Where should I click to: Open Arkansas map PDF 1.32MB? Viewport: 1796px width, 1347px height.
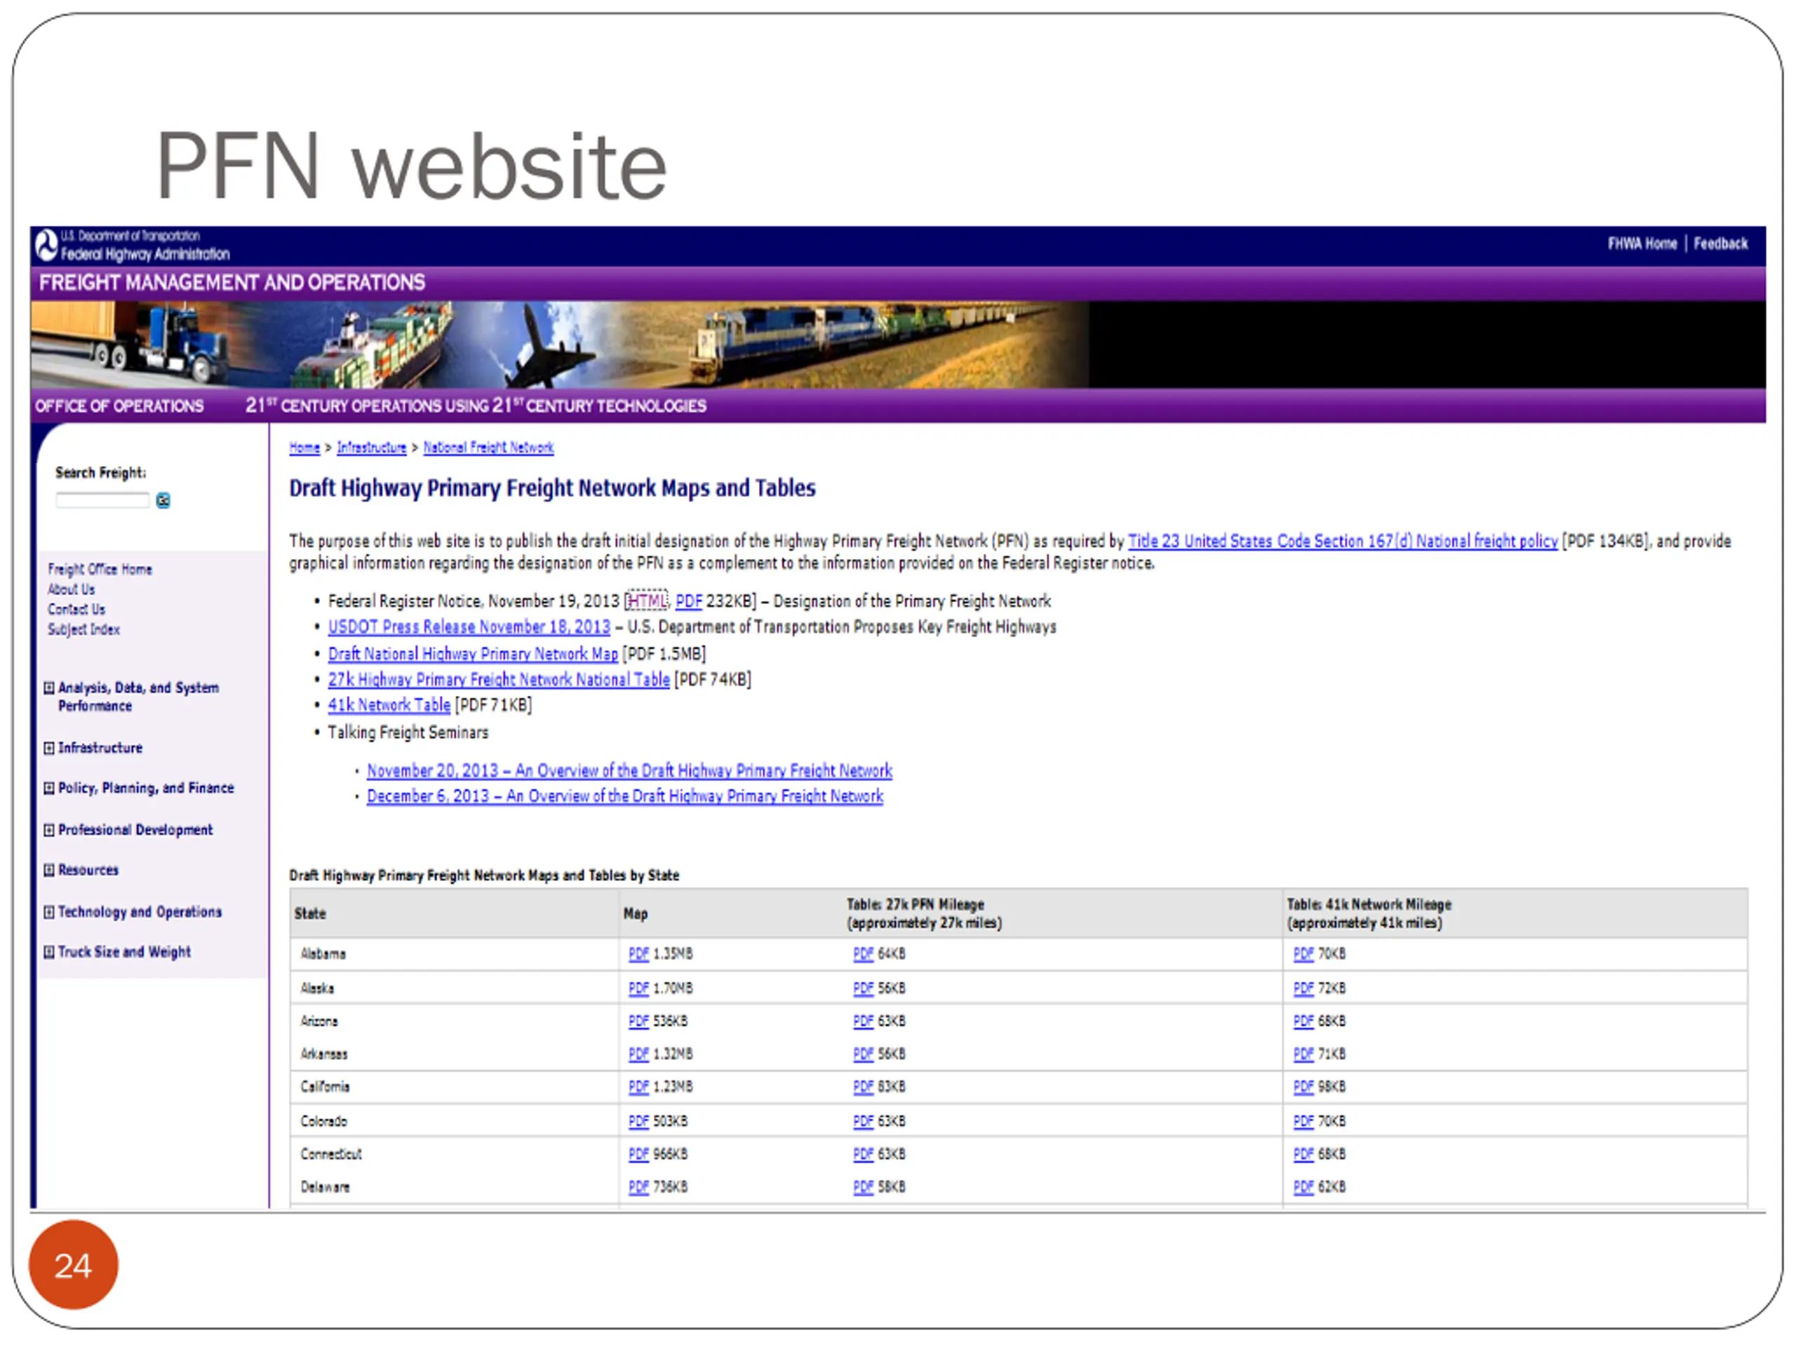click(x=639, y=1054)
